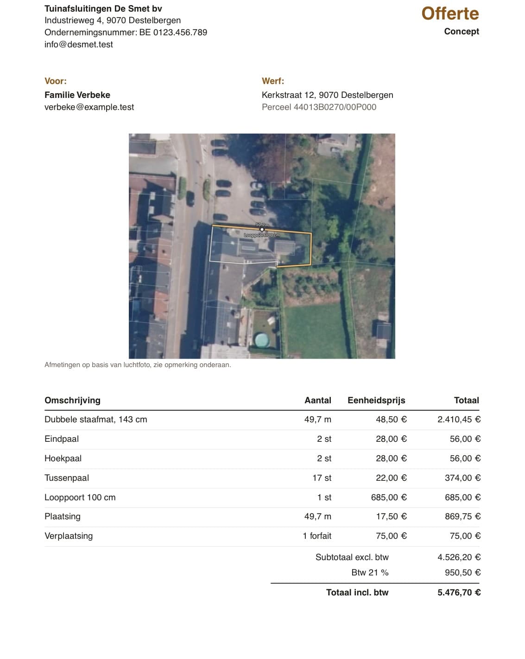The width and height of the screenshot is (525, 659).
Task: Click the Looppoort quantity 1 st
Action: pyautogui.click(x=324, y=497)
